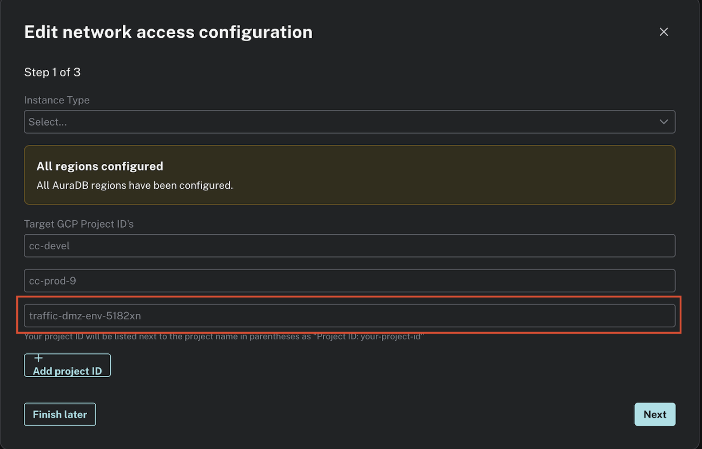This screenshot has width=702, height=449.
Task: Click the plus icon above Add project ID
Action: pos(38,358)
